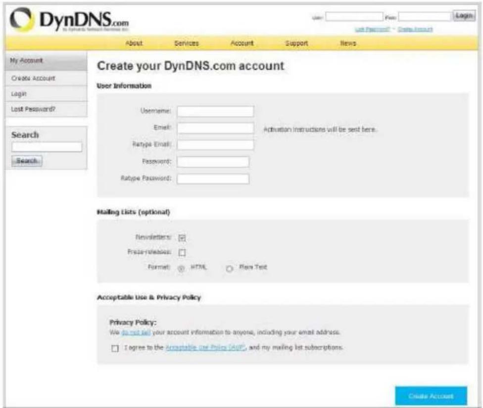Enable the Press-releases checkbox
Viewport: 483px width, 408px height.
[x=182, y=253]
